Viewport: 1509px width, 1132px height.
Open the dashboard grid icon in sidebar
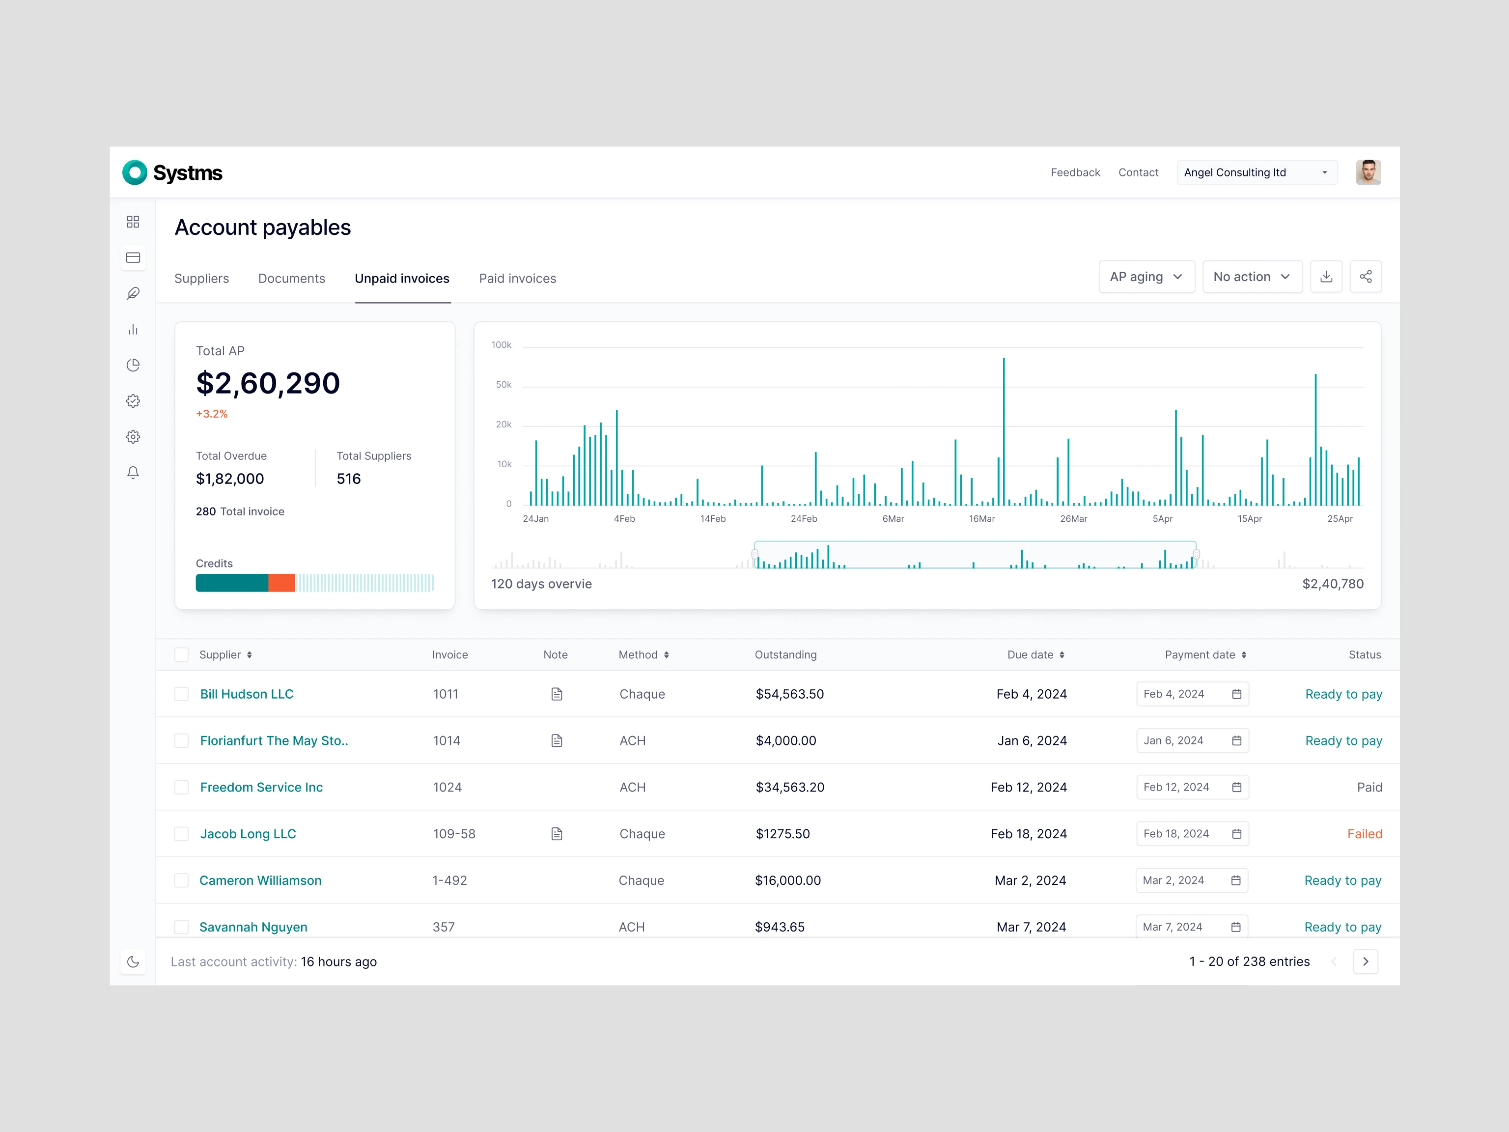click(133, 222)
